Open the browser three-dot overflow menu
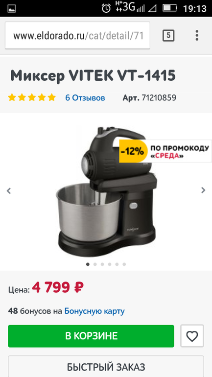 pyautogui.click(x=197, y=36)
